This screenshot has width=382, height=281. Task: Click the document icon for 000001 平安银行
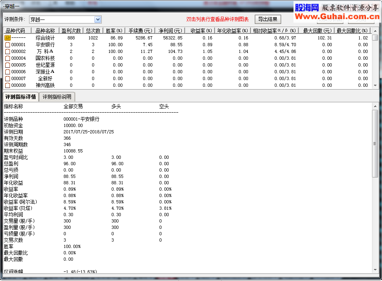[x=8, y=45]
